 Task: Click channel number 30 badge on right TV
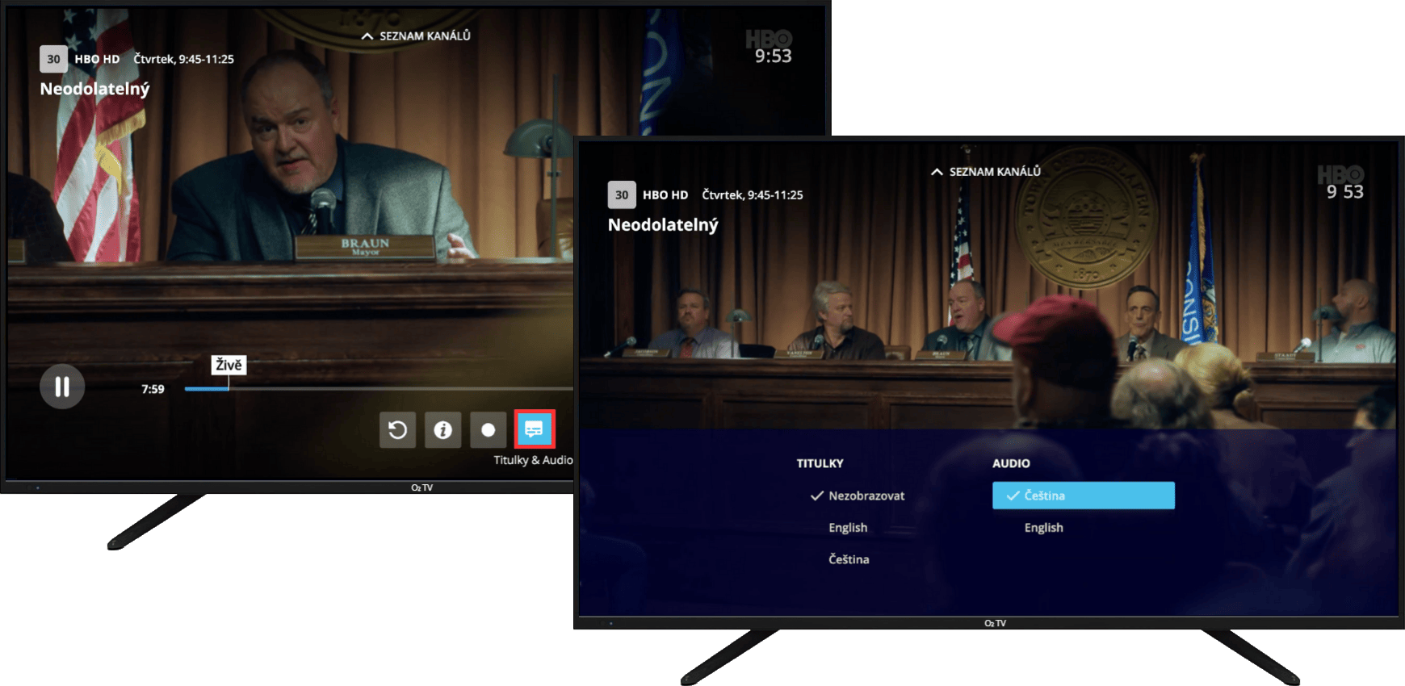tap(621, 195)
